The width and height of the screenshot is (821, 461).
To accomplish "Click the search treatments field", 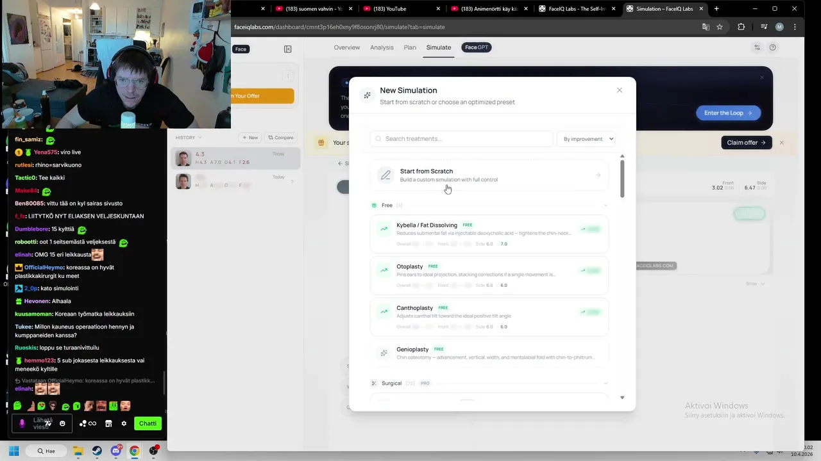I will click(461, 139).
